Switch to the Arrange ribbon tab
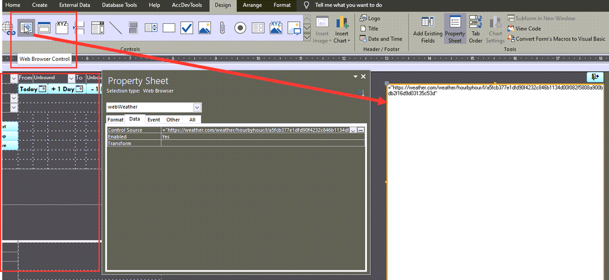The height and width of the screenshot is (280, 609). 252,5
